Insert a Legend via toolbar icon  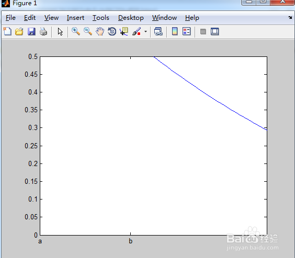coord(186,31)
